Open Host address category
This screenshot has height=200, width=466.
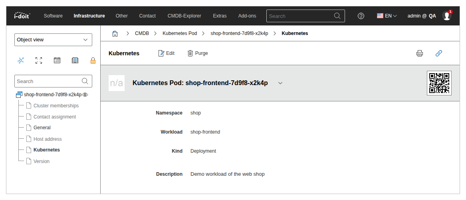pos(48,139)
